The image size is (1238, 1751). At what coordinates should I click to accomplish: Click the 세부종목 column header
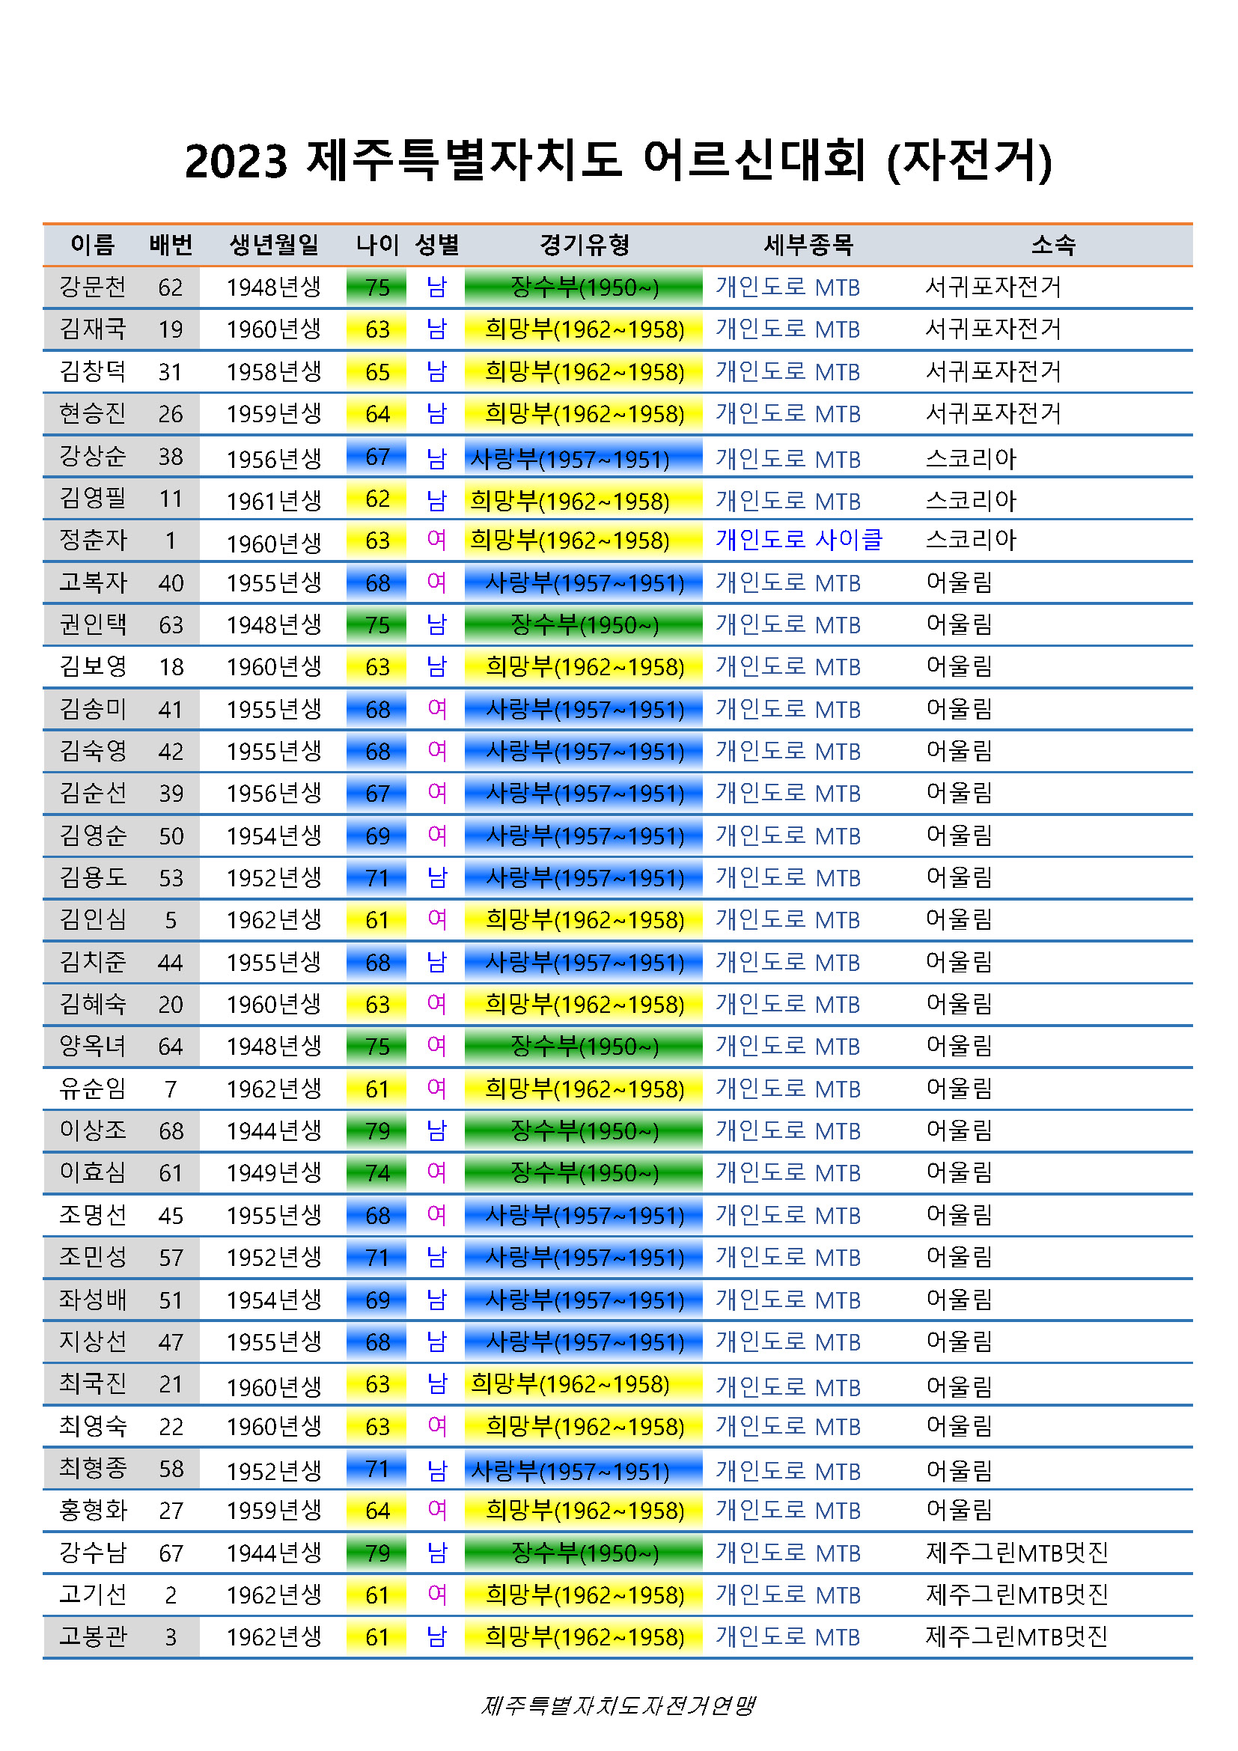click(x=808, y=245)
